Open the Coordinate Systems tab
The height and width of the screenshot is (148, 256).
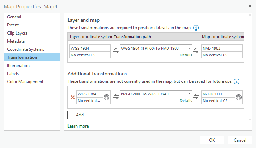click(x=25, y=49)
